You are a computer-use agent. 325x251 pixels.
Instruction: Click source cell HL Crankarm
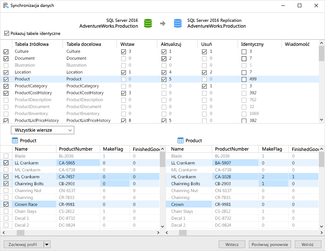pyautogui.click(x=34, y=177)
